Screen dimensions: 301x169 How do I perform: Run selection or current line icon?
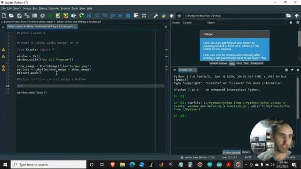coord(73,15)
